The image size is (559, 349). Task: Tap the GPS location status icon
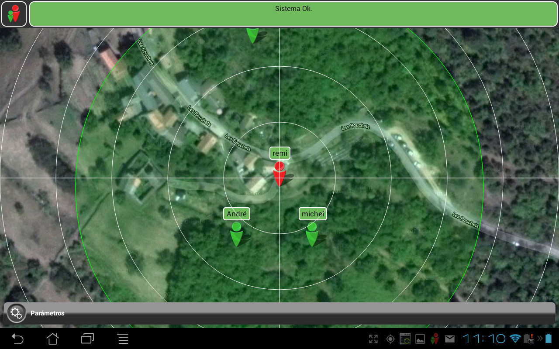[x=390, y=339]
